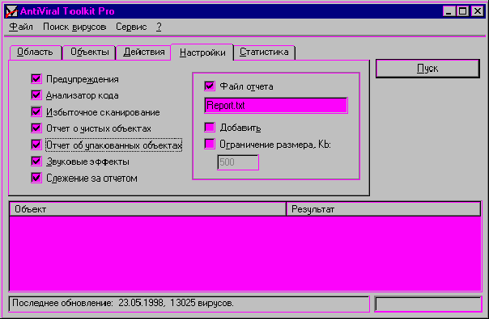Enable Ограничение размера, Kb checkbox
Screen dimensions: 489x319
[x=210, y=144]
